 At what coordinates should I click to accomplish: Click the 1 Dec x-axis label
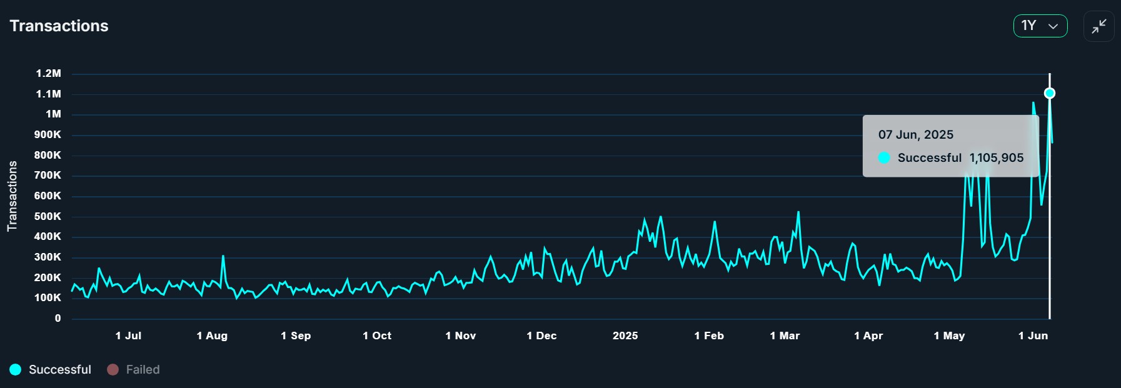541,336
